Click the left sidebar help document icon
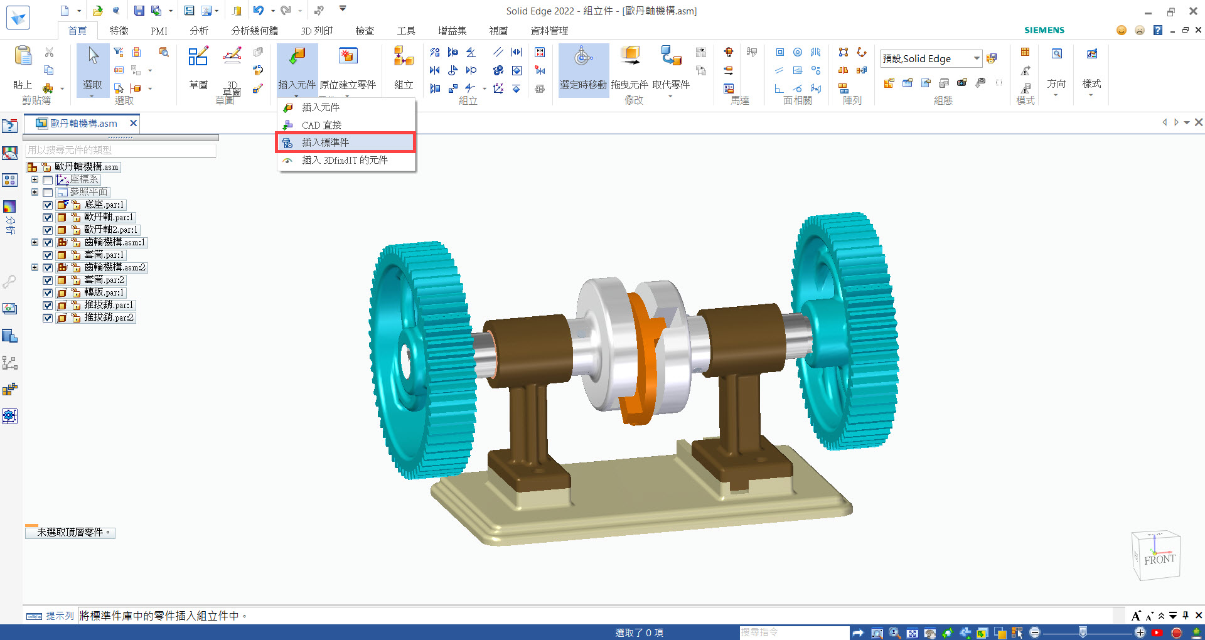 click(9, 126)
